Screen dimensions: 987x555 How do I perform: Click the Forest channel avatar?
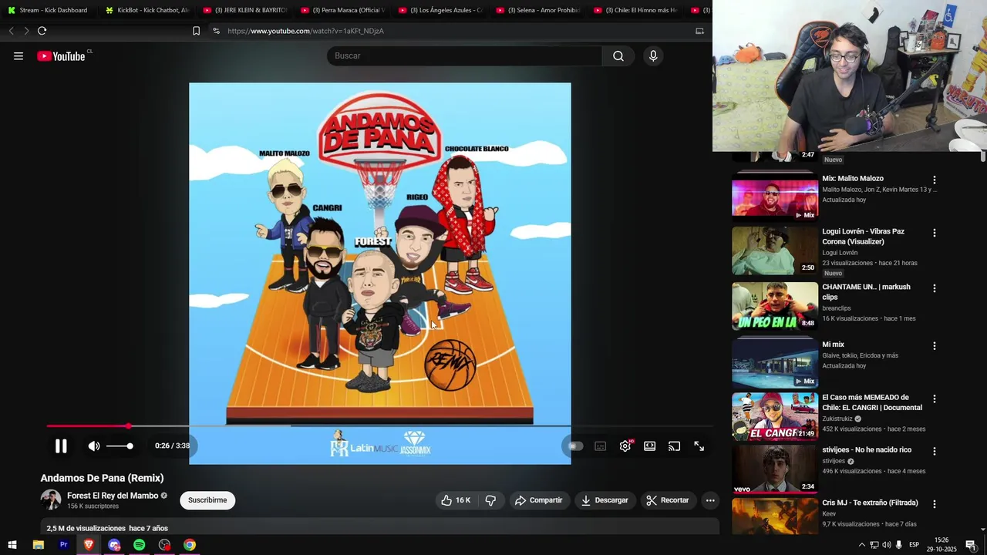(x=51, y=499)
